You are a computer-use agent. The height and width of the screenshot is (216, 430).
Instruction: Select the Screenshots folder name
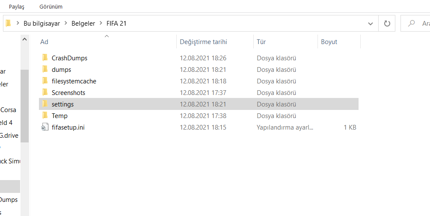pos(68,93)
